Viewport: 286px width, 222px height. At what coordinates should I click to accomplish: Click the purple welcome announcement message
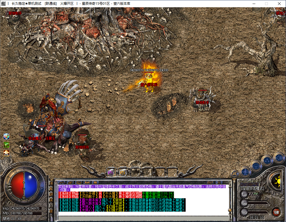click(x=142, y=188)
